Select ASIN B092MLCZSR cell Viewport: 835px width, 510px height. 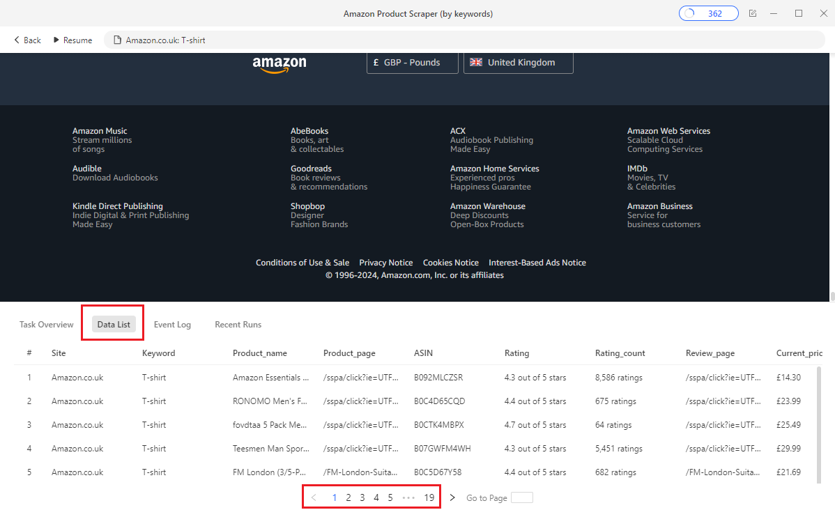[x=438, y=378]
